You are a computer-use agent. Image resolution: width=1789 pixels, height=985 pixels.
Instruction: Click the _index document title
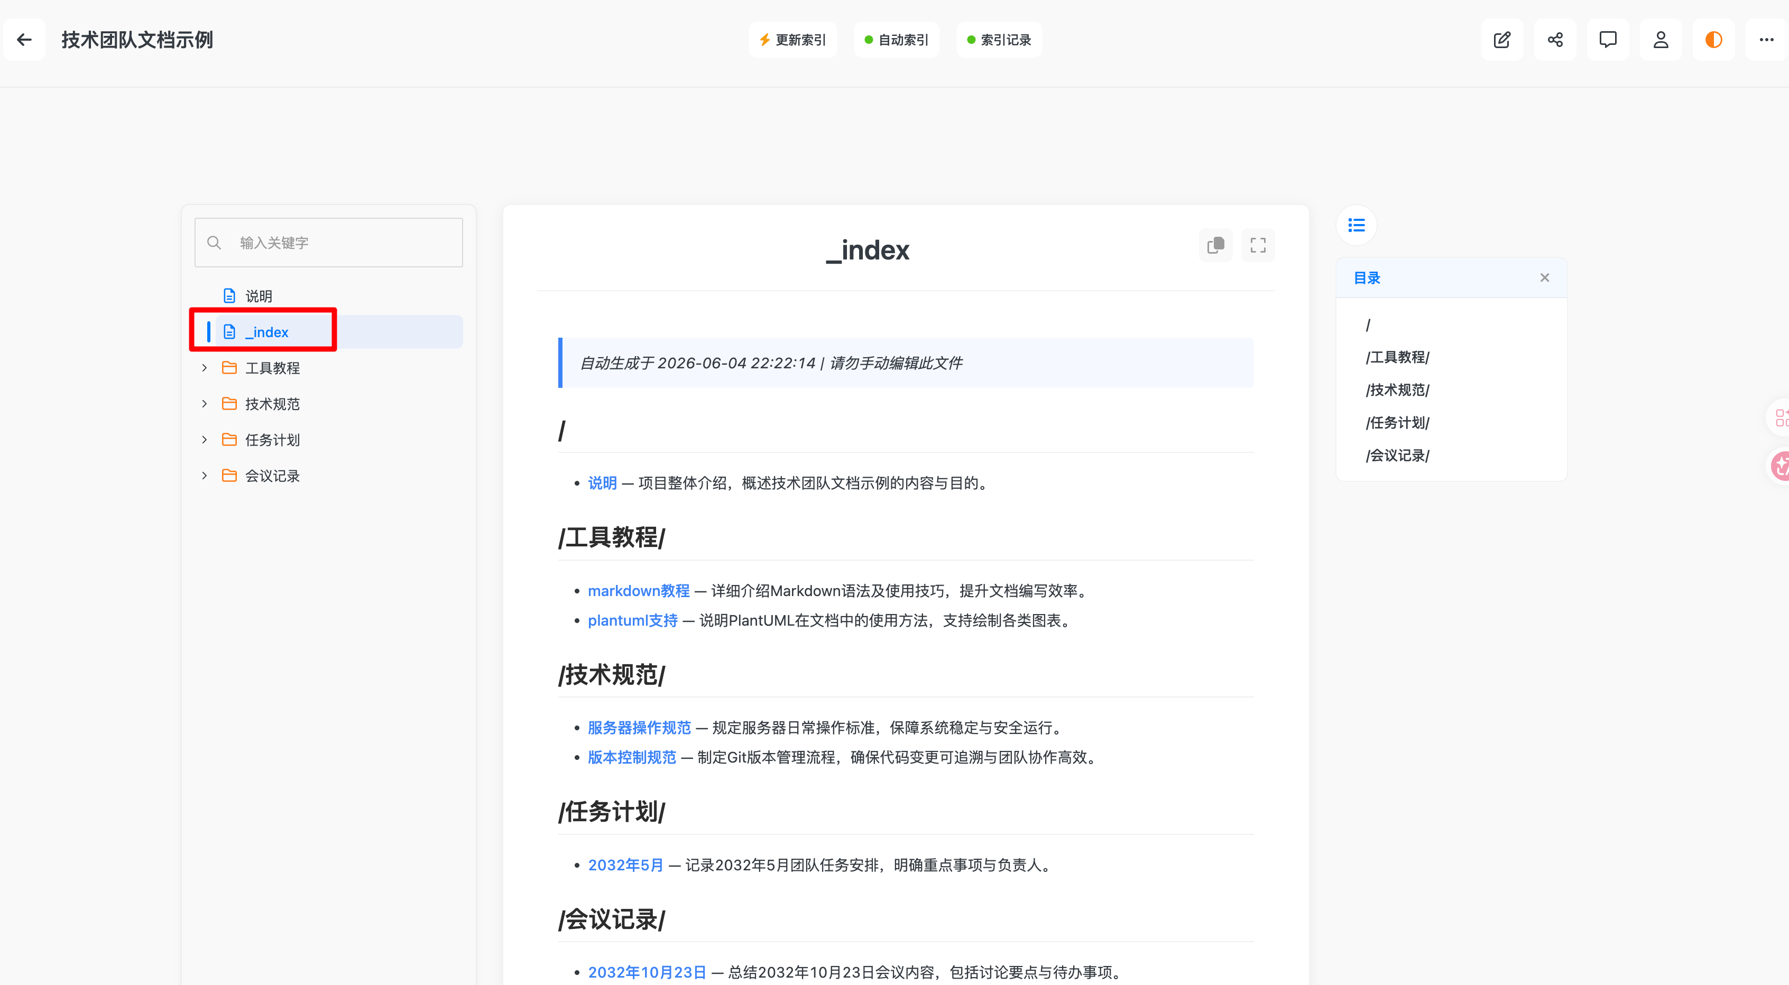coord(868,250)
